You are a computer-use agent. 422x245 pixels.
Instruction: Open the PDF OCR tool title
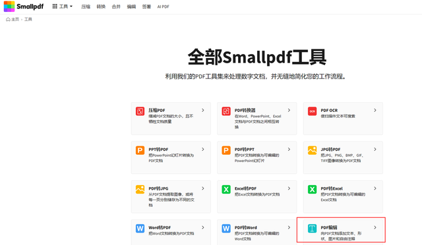pyautogui.click(x=329, y=110)
